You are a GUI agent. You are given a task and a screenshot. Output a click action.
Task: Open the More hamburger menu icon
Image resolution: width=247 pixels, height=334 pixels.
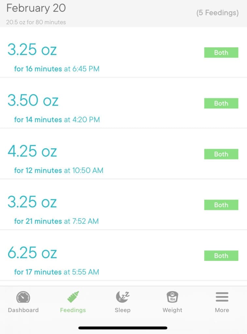click(222, 297)
